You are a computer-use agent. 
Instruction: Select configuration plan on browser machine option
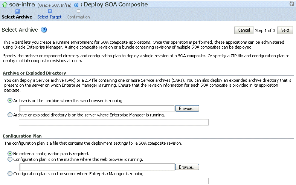tap(10, 159)
